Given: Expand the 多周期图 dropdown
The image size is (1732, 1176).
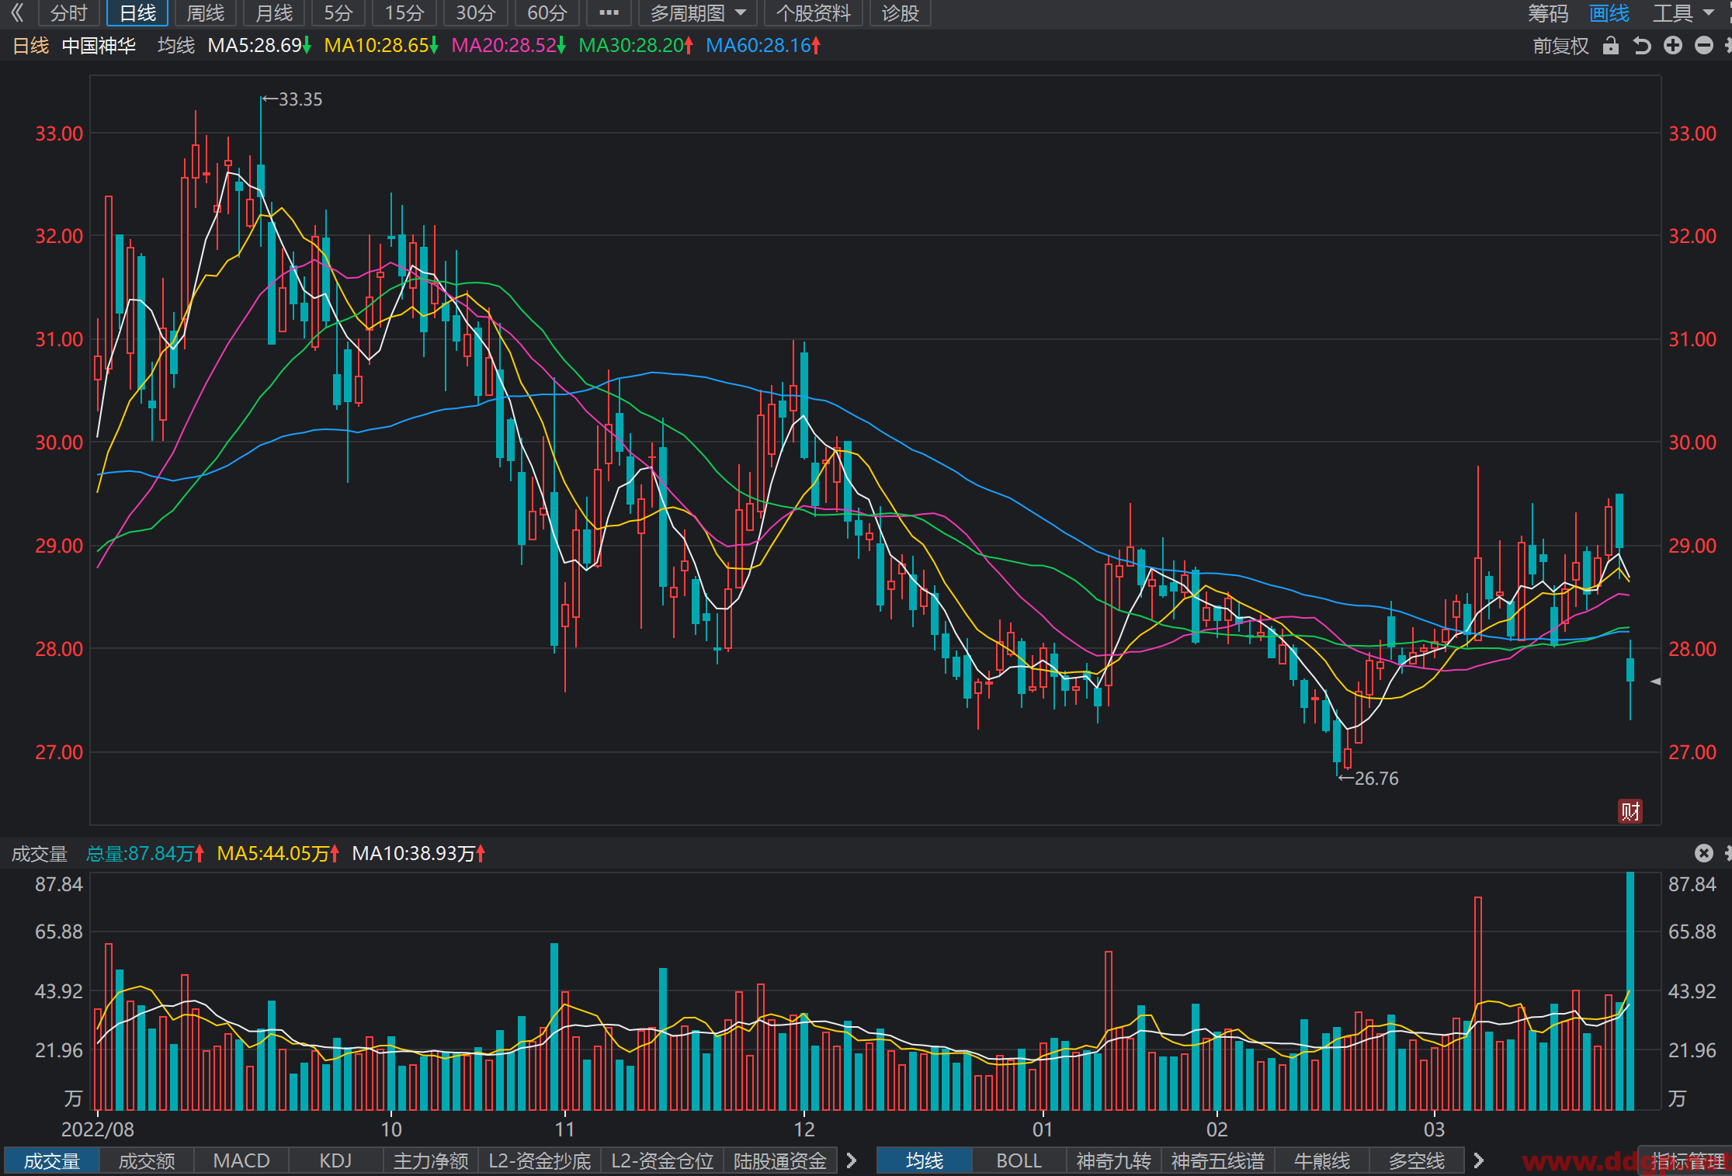Looking at the screenshot, I should (x=698, y=12).
